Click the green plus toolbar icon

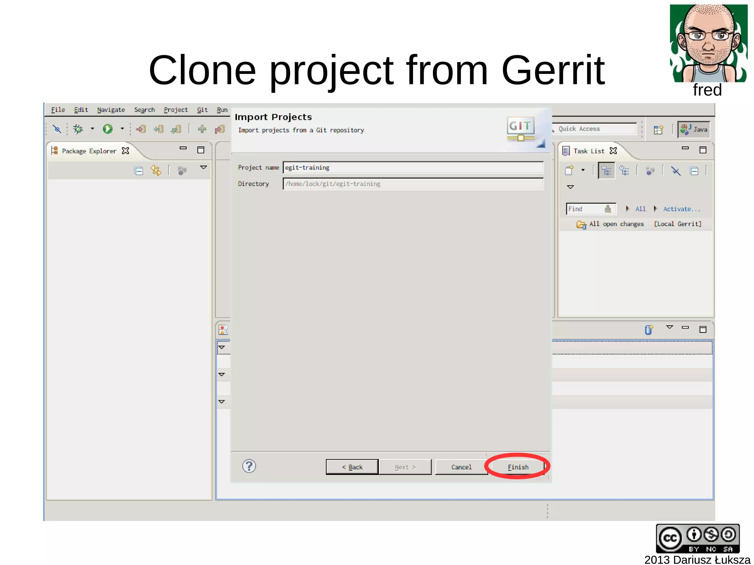pyautogui.click(x=202, y=129)
